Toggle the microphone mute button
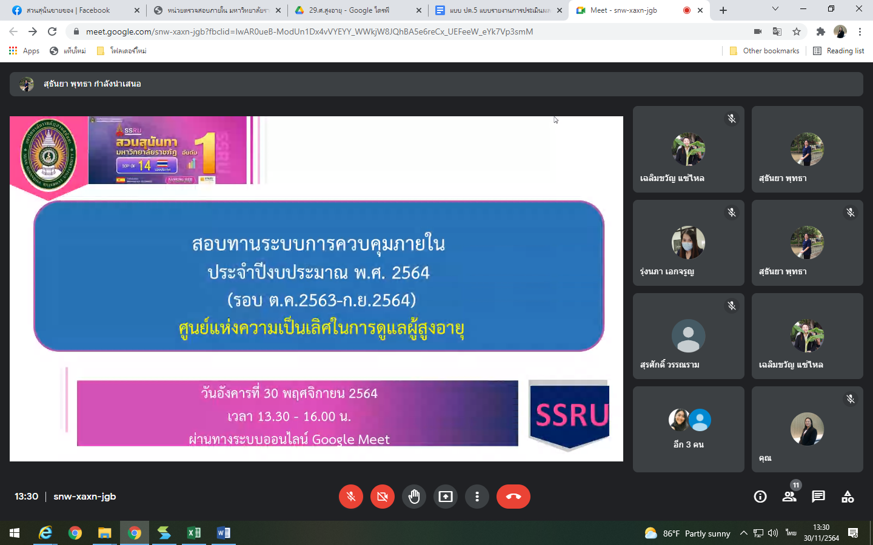The height and width of the screenshot is (545, 873). coord(351,497)
